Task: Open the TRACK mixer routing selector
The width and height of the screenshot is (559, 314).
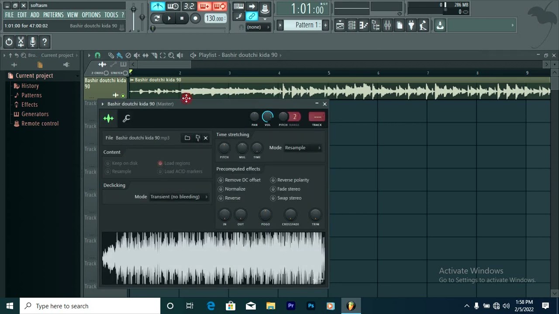Action: tap(317, 117)
